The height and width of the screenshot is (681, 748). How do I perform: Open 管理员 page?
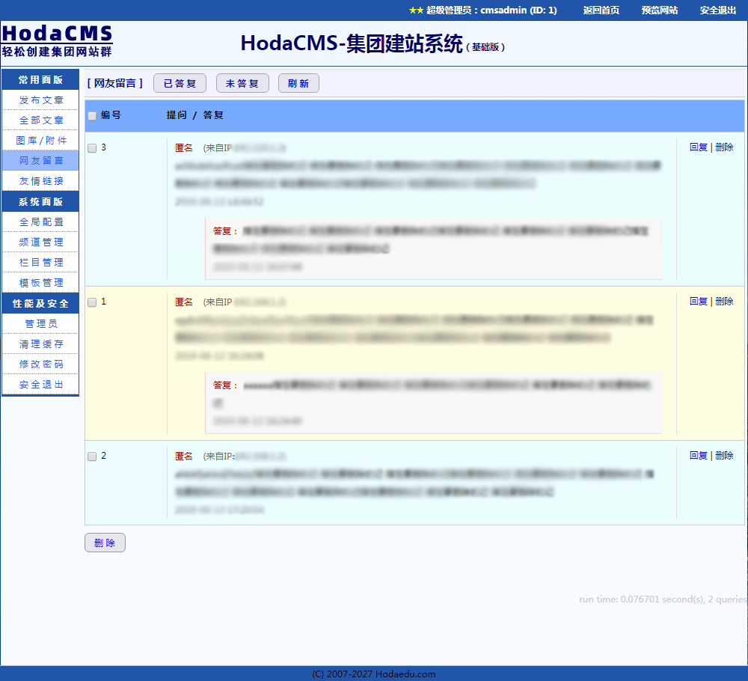[x=40, y=323]
